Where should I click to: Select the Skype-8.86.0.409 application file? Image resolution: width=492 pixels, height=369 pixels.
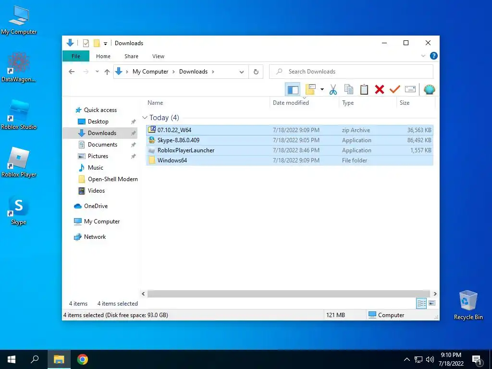[290, 140]
